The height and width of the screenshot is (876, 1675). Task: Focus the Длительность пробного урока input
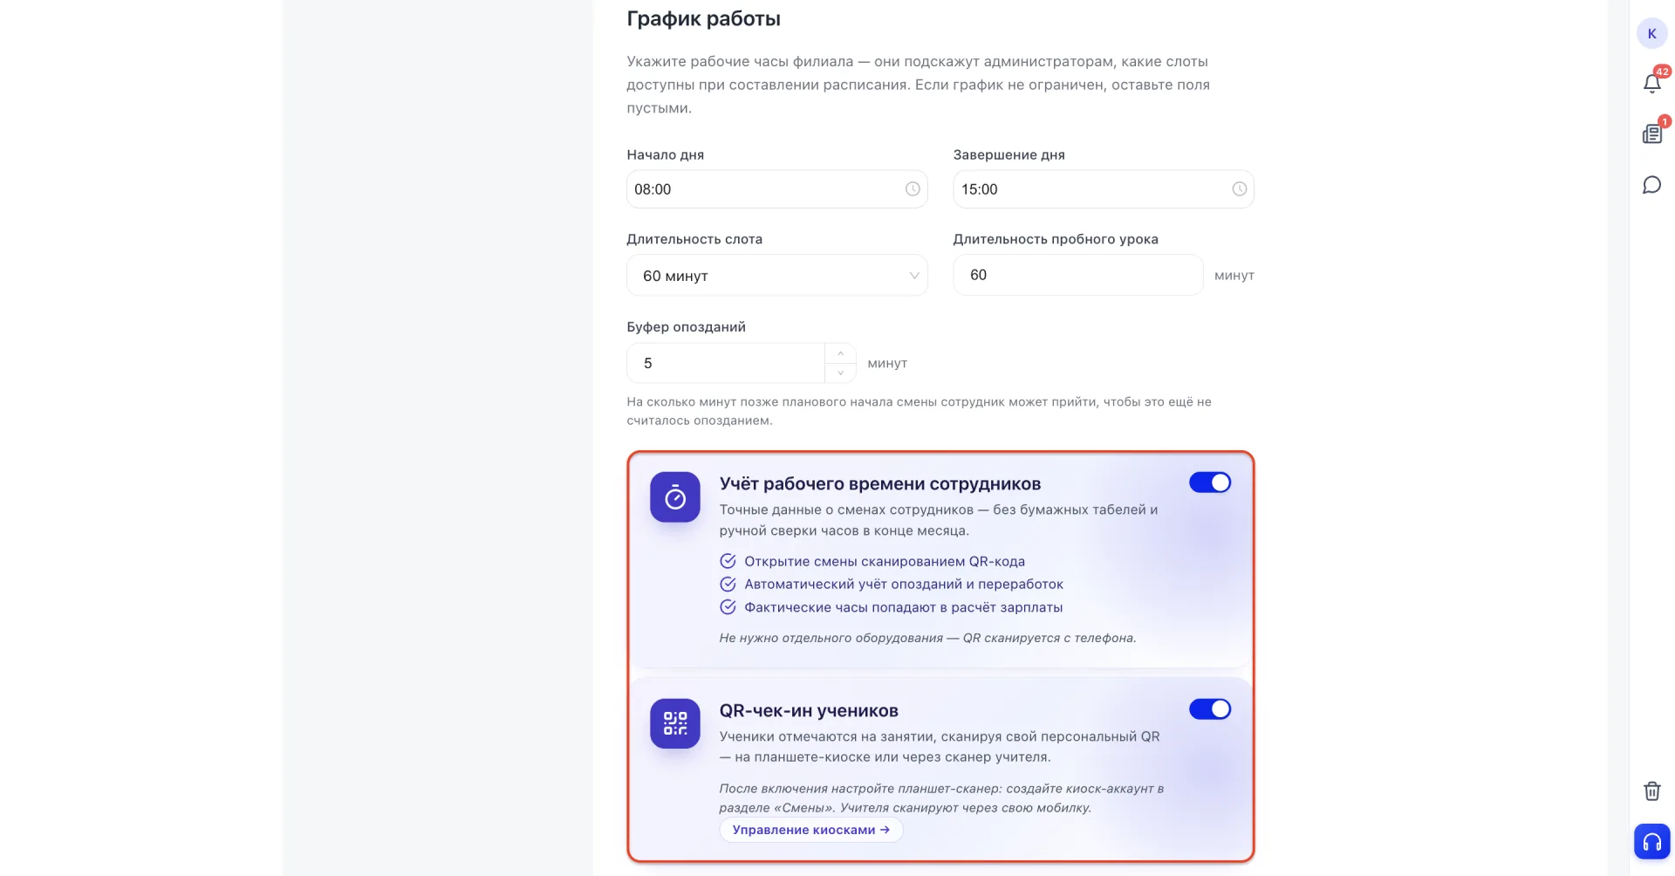tap(1077, 275)
